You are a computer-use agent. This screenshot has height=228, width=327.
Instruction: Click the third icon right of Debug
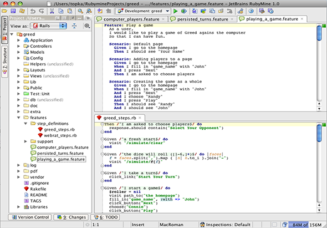tap(212, 11)
